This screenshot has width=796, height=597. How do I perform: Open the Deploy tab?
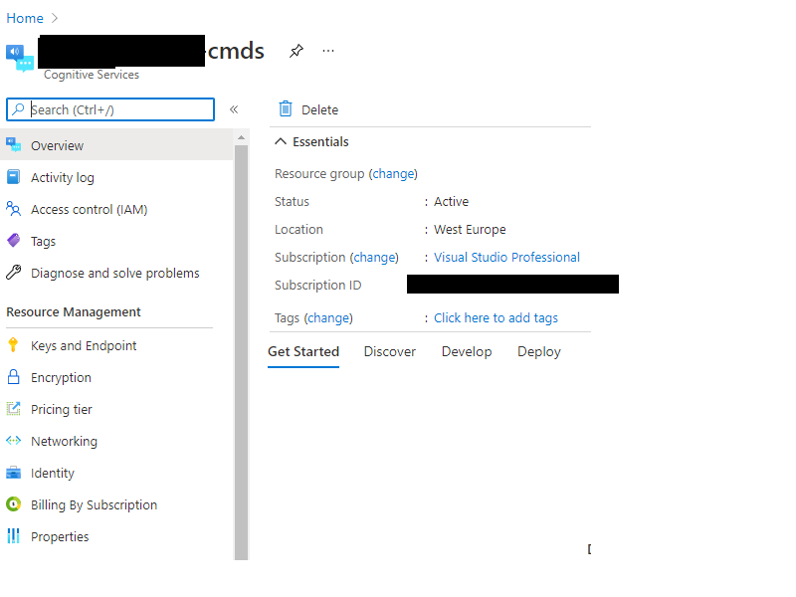coord(539,351)
